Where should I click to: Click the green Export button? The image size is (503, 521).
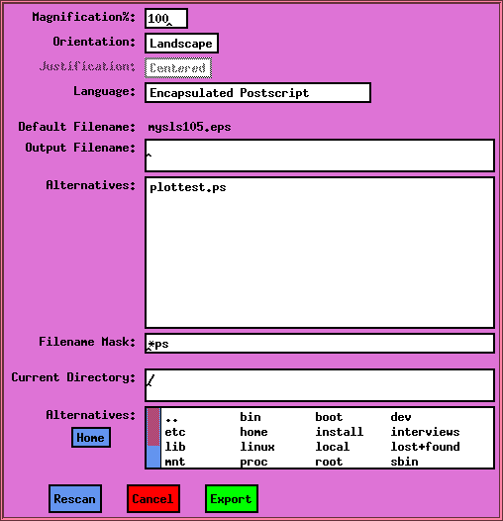pyautogui.click(x=232, y=499)
